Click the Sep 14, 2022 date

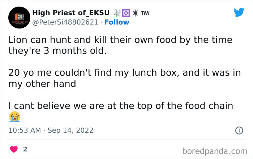click(71, 131)
